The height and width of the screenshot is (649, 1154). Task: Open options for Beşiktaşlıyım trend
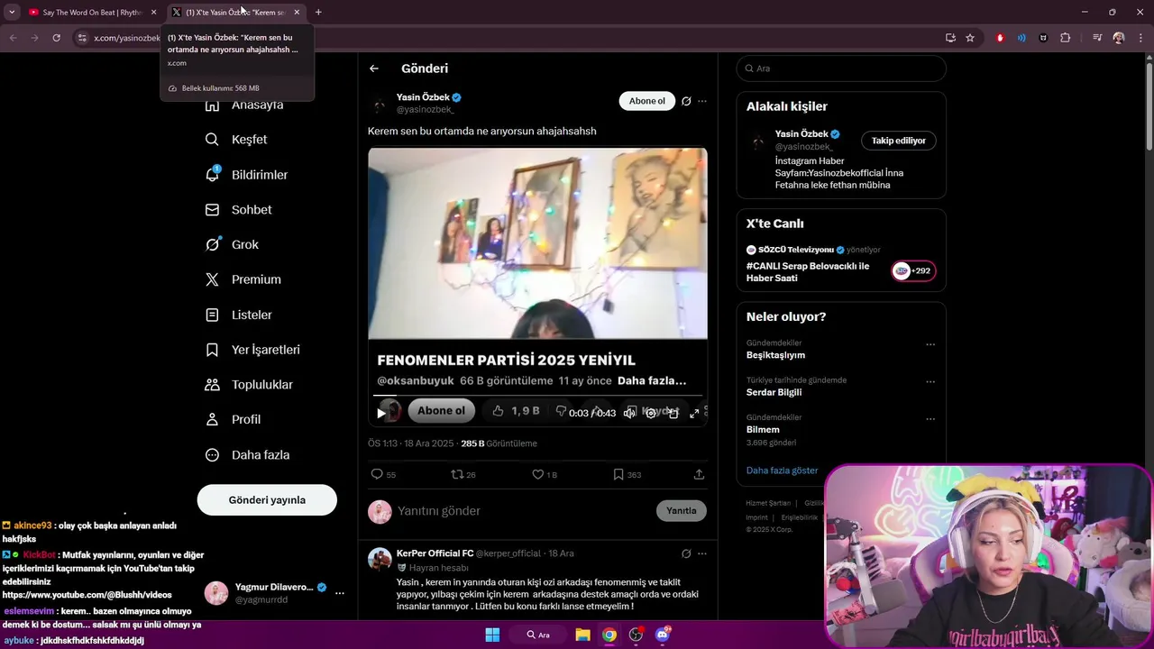[x=930, y=344]
